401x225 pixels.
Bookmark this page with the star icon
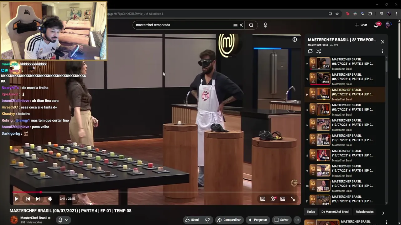[x=337, y=14]
